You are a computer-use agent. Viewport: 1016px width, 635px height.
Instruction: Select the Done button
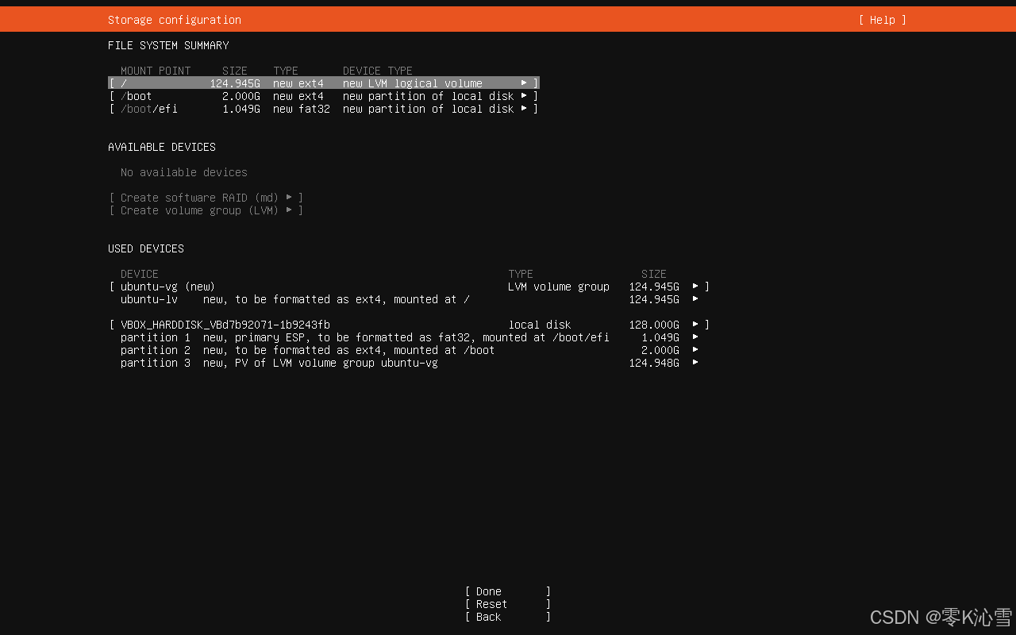point(508,591)
